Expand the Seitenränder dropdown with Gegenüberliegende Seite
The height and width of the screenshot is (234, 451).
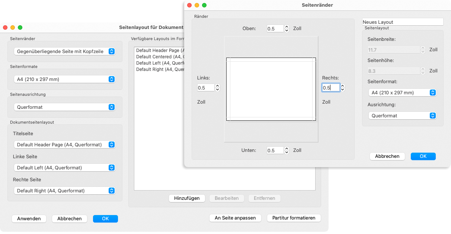tap(64, 51)
